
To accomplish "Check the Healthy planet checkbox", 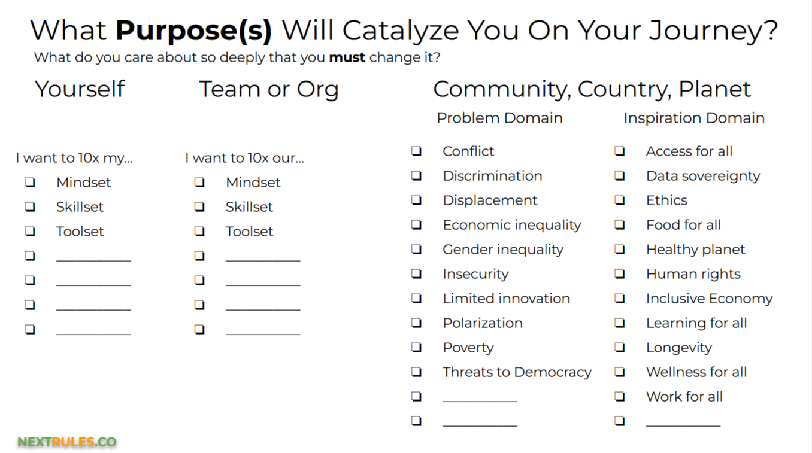I will point(620,250).
